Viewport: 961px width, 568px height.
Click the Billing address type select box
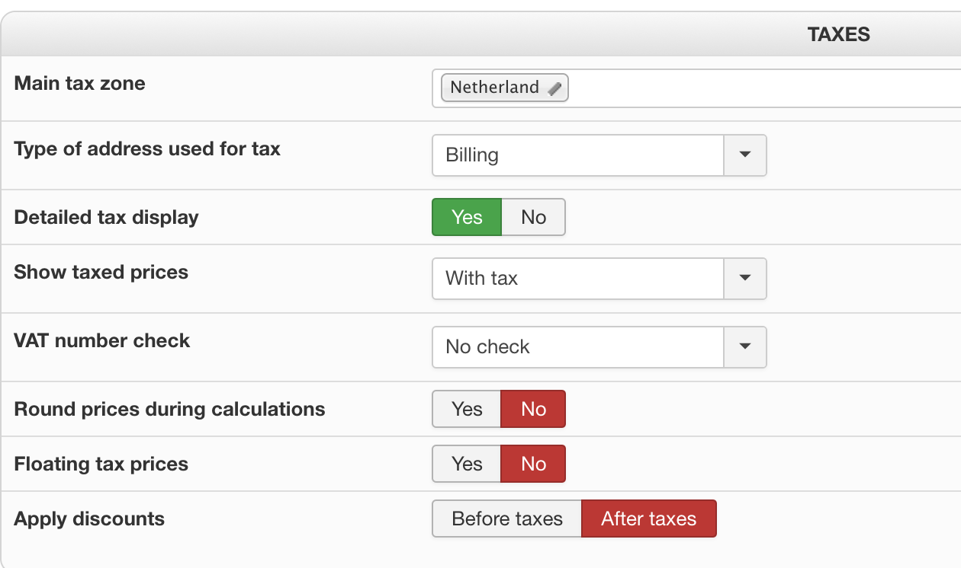[577, 155]
